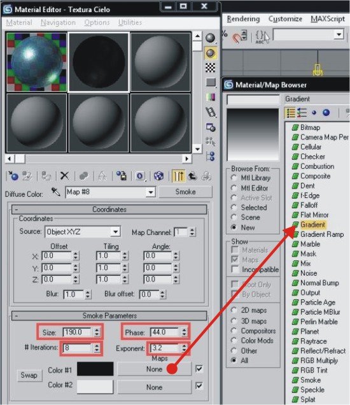Open the Material menu
This screenshot has height=405, width=350.
[x=19, y=22]
